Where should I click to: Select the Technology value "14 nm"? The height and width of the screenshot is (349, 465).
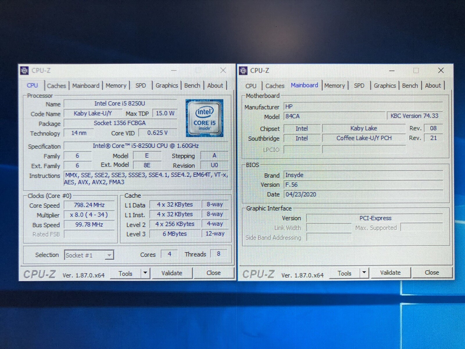[79, 133]
